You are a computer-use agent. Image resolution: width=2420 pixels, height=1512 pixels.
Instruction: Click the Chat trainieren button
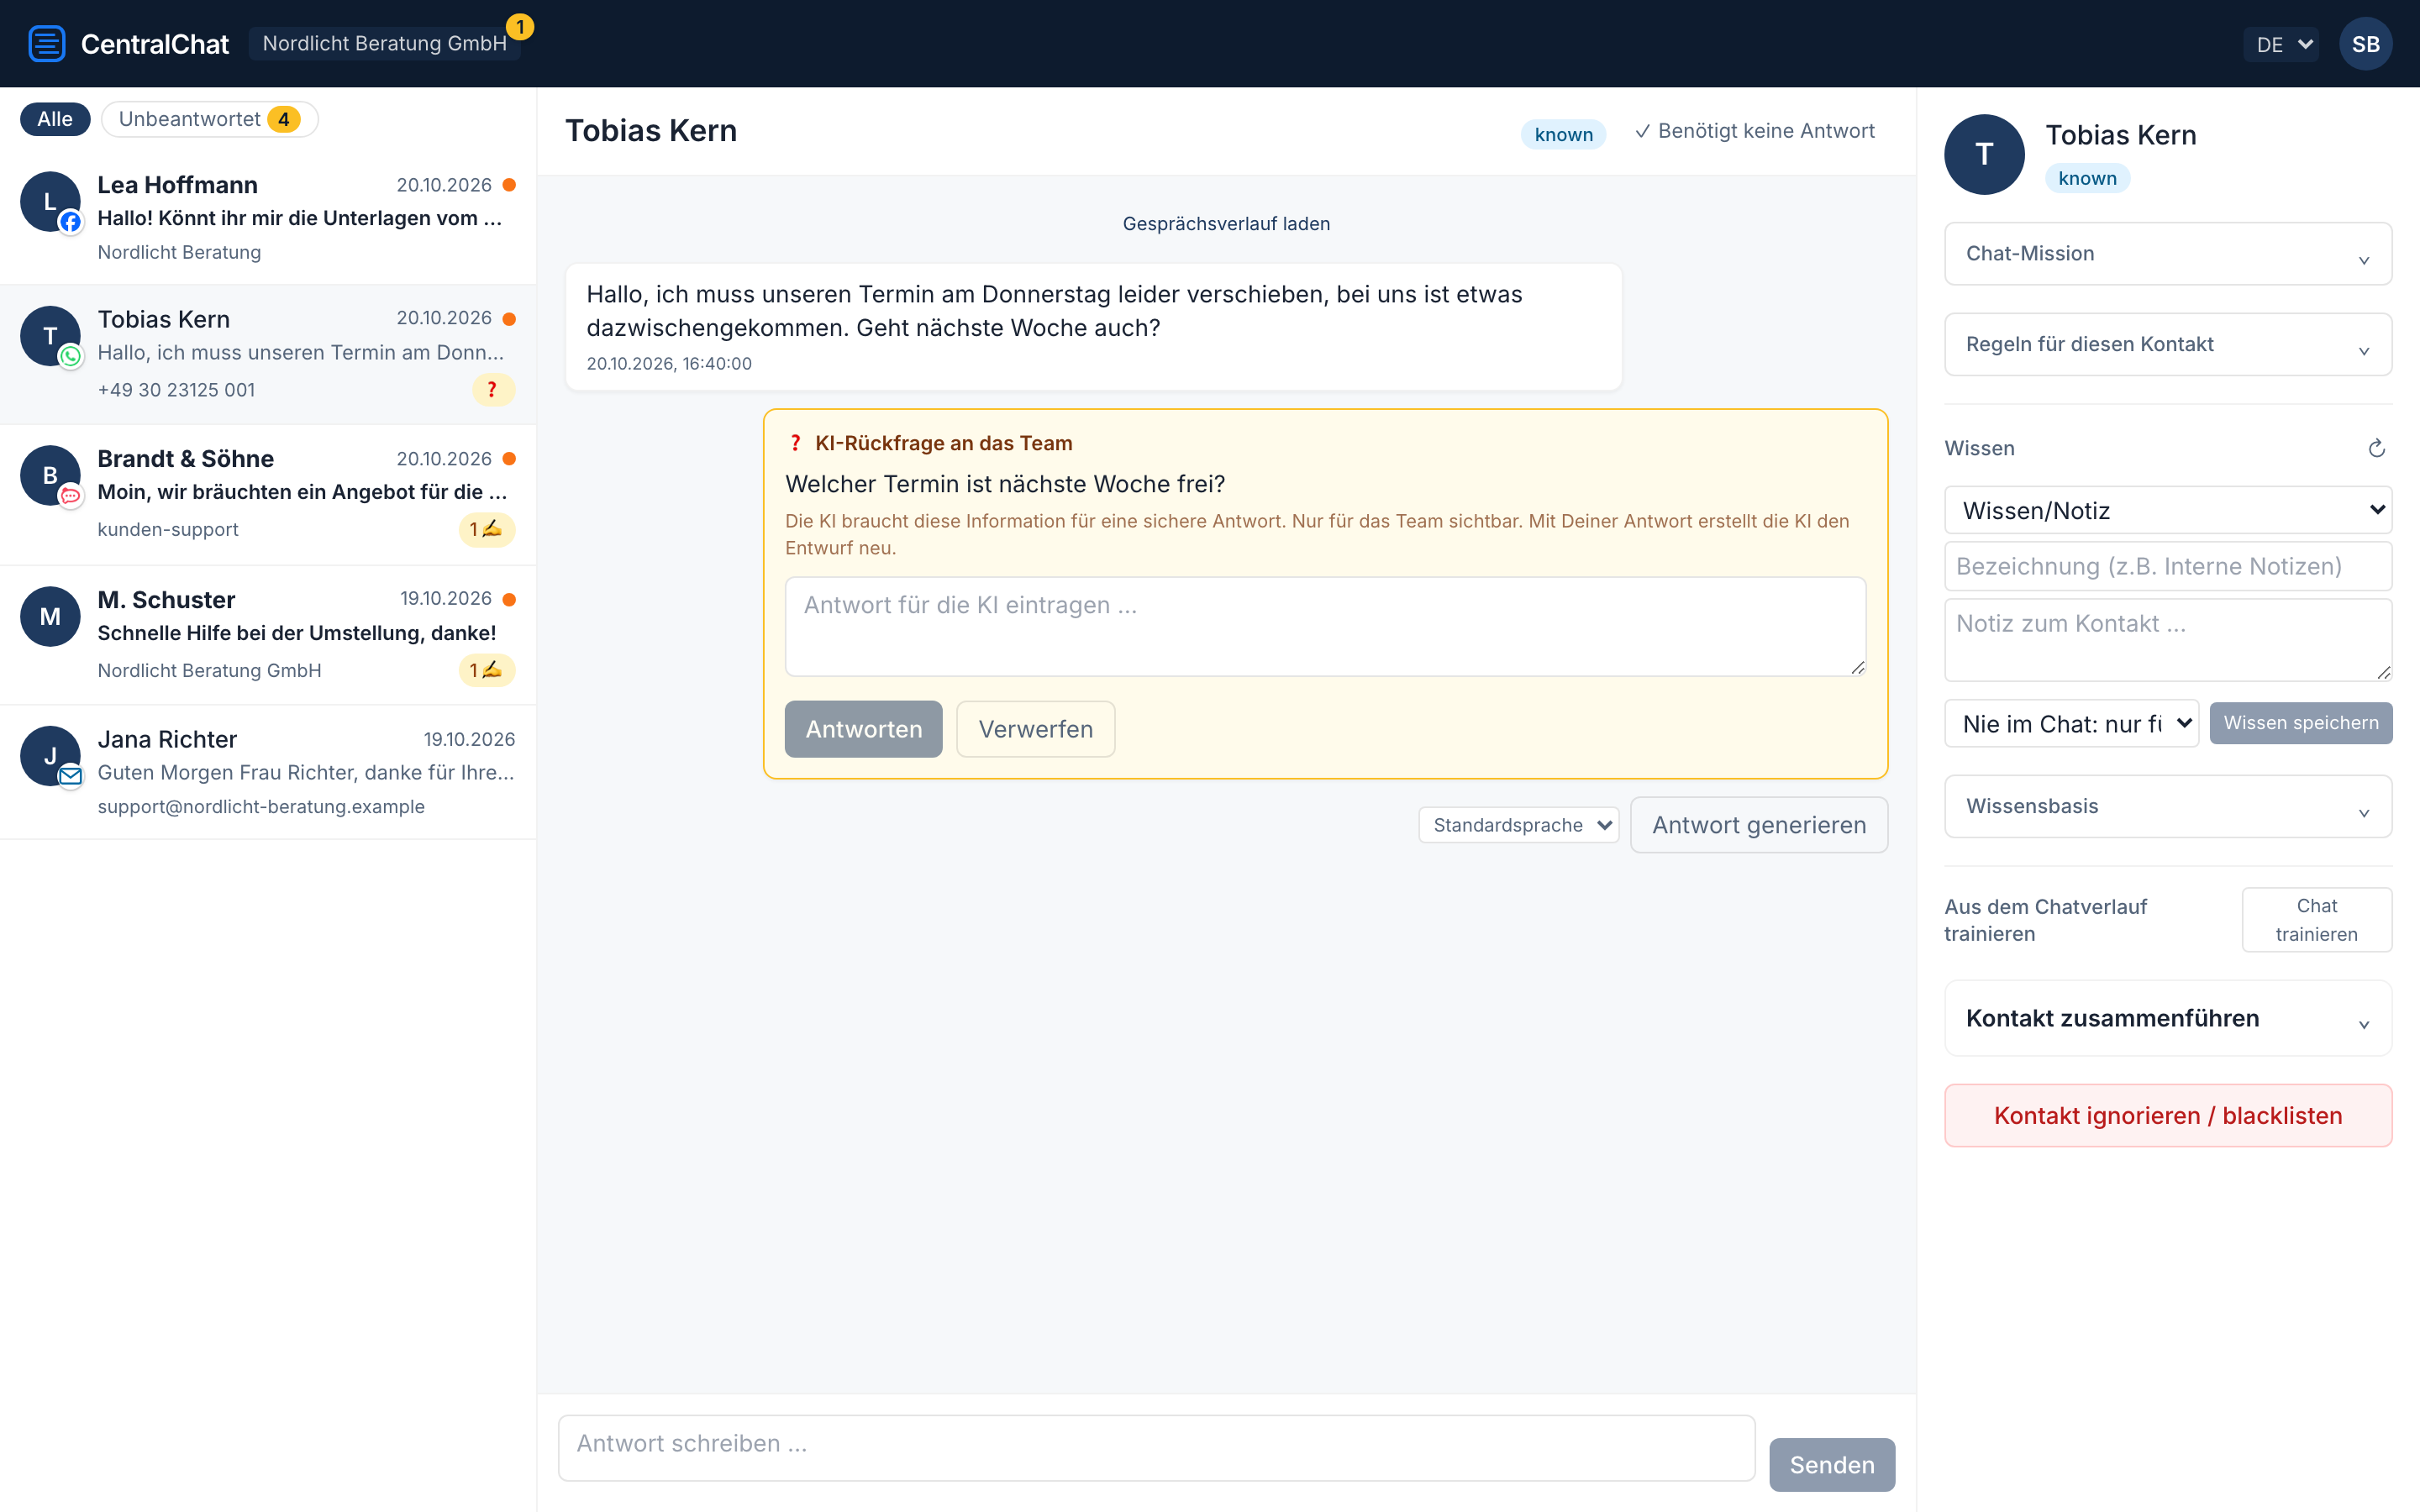click(x=2316, y=920)
